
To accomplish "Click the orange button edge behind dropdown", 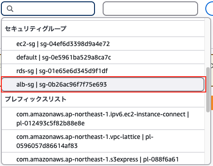I will (x=212, y=103).
